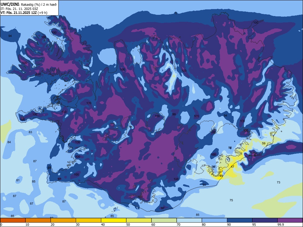Click the pale green 60–70 legend swatch

coord(164,220)
